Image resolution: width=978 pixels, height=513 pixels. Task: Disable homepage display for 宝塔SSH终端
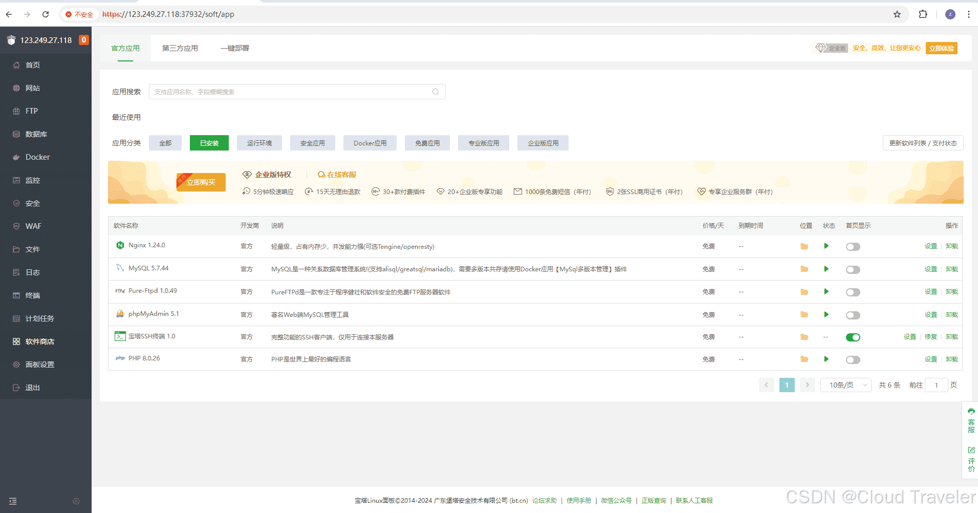[x=853, y=337]
